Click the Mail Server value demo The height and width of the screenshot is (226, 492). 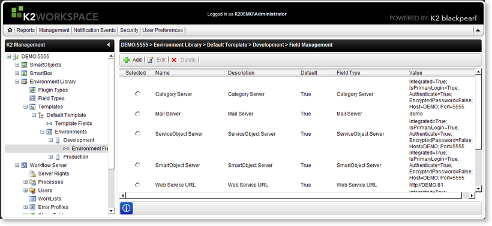416,114
